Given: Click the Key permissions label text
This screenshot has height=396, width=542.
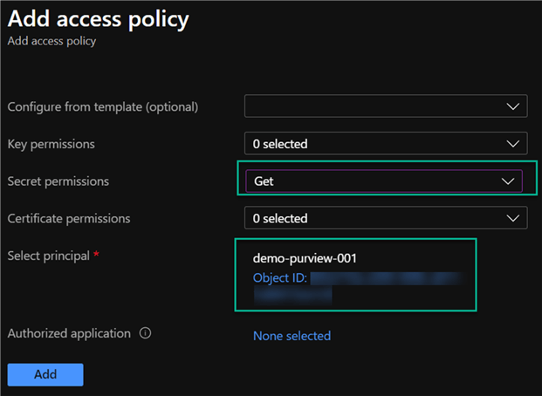Looking at the screenshot, I should click(x=51, y=143).
